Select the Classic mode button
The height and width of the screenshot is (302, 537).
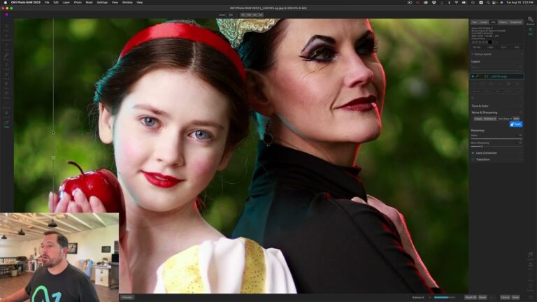pos(478,119)
